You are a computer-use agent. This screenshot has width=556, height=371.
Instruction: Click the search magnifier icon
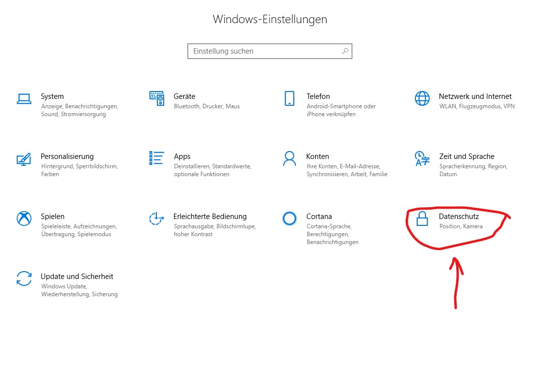tap(345, 51)
